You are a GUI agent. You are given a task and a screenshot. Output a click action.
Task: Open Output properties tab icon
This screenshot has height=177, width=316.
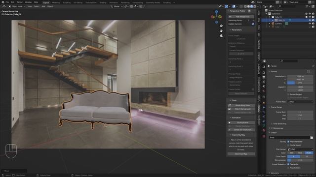pos(264,77)
